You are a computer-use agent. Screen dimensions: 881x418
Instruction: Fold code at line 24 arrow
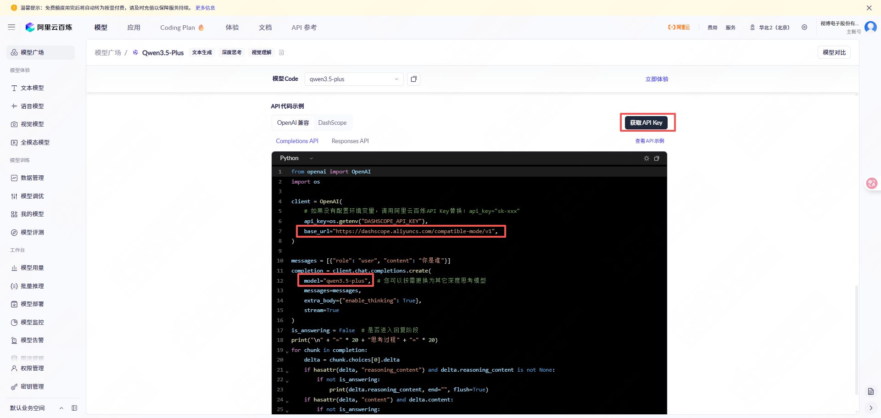(287, 401)
